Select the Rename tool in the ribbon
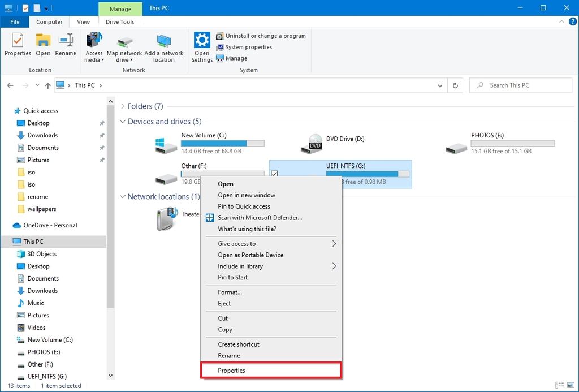579x392 pixels. (x=66, y=45)
